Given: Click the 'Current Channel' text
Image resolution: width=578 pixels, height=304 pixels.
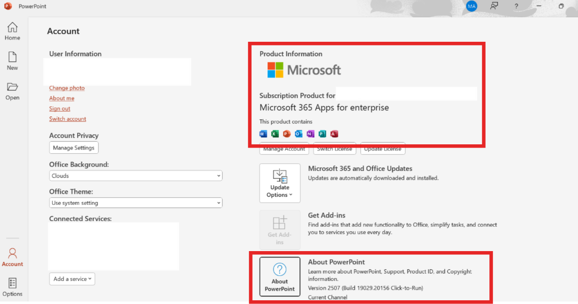Looking at the screenshot, I should [x=327, y=297].
